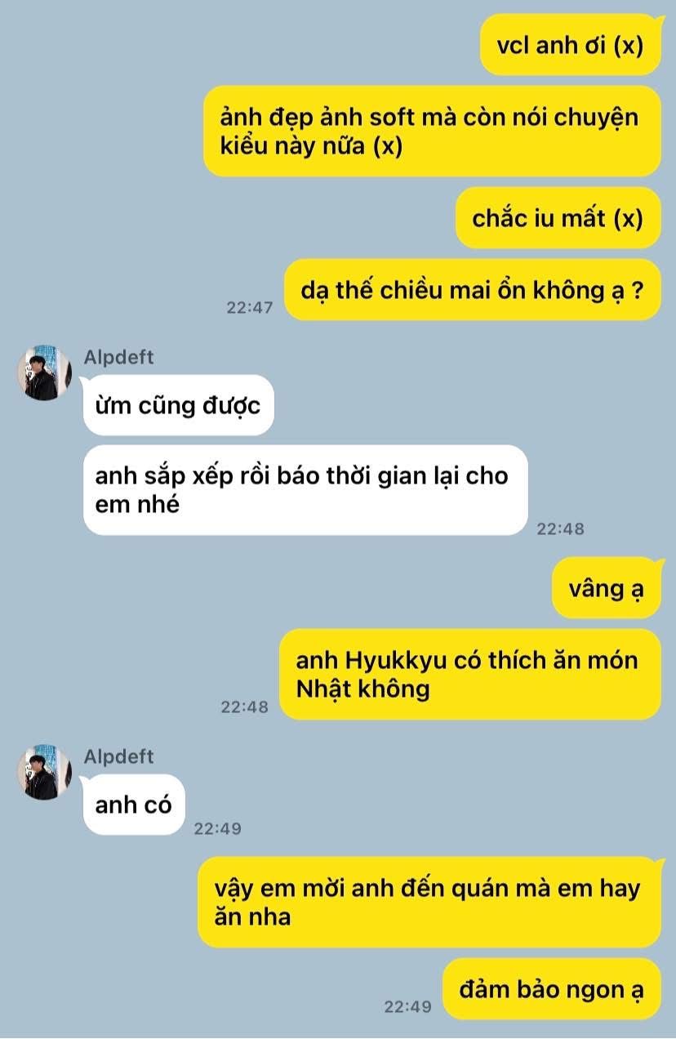The height and width of the screenshot is (1039, 676).
Task: Click the 22:49 timestamp next to 'anh có'
Action: 218,828
